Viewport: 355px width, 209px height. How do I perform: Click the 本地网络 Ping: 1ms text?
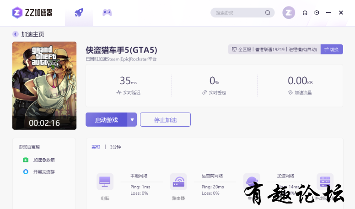point(140,187)
